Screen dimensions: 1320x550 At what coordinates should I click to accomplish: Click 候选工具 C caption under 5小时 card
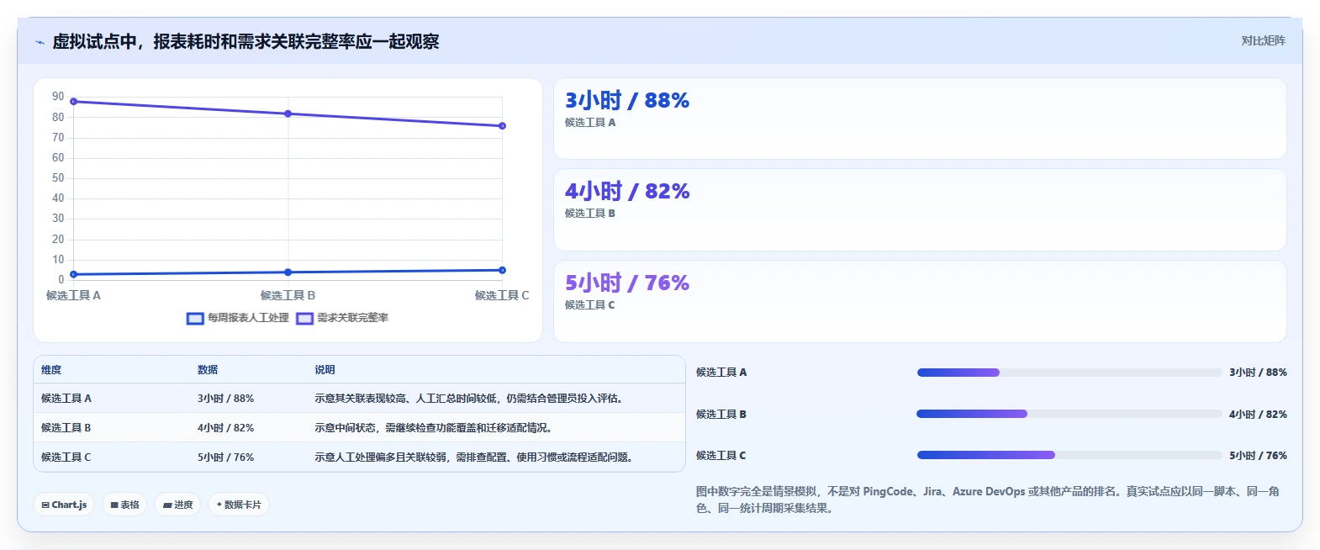pyautogui.click(x=590, y=305)
